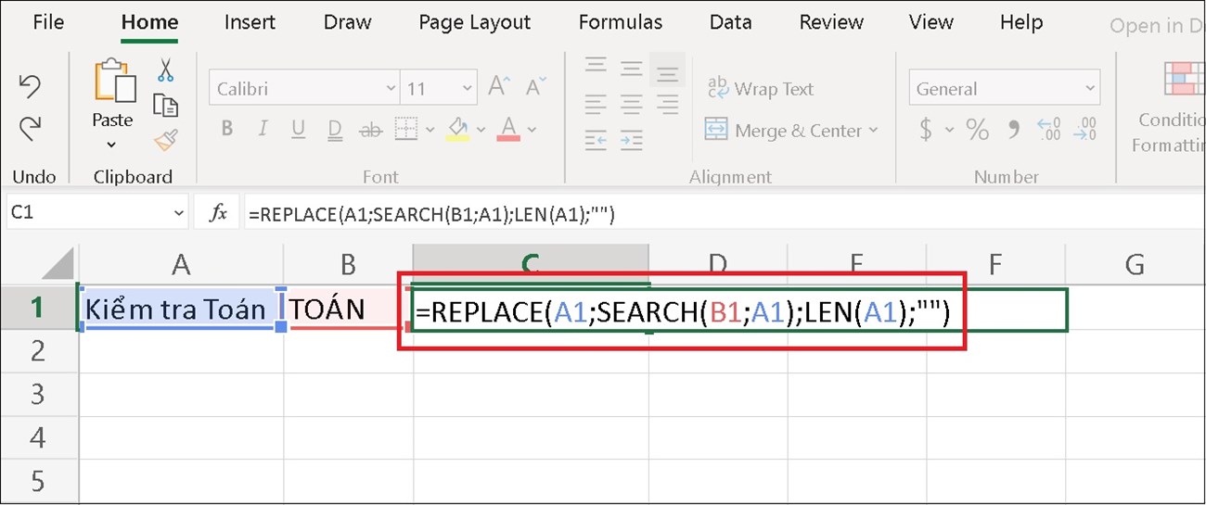Switch to the Data tab
The image size is (1206, 505).
pyautogui.click(x=730, y=22)
